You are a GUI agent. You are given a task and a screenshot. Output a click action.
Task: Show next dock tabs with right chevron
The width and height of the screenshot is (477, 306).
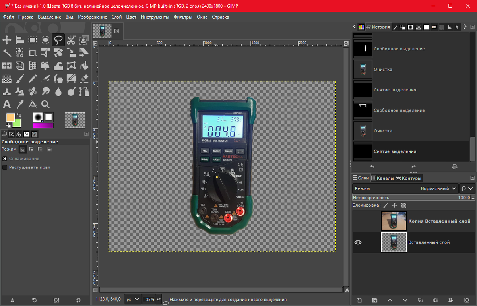coord(465,27)
